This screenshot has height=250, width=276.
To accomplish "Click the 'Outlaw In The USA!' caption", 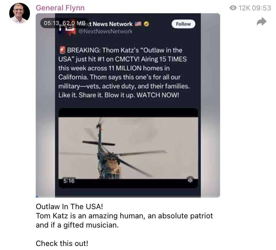I will click(69, 207).
